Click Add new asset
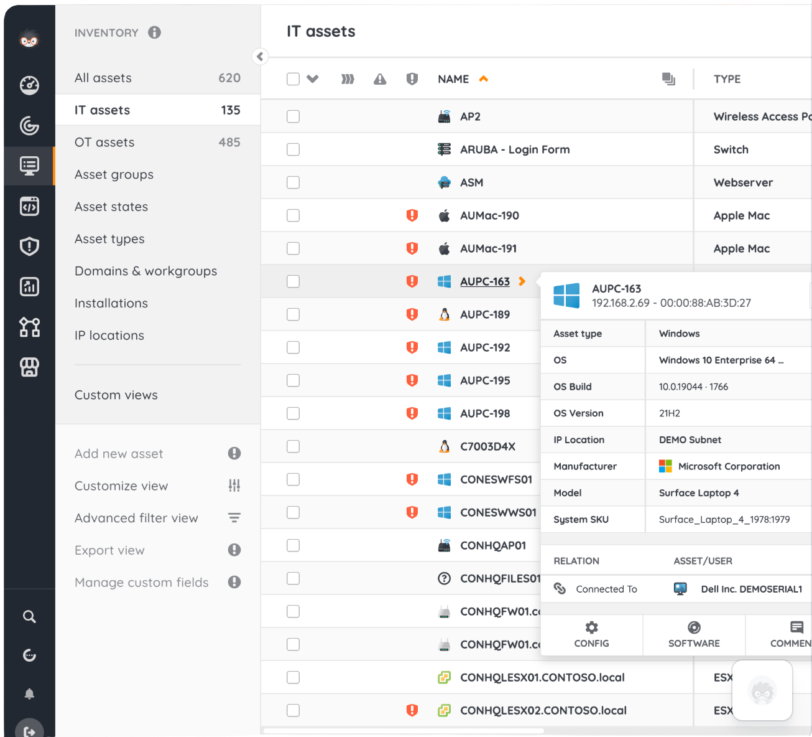 (x=119, y=454)
